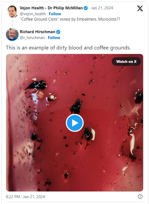Click Richard Hirschman's profile avatar
Viewport: 149px width, 204px height.
[12, 34]
